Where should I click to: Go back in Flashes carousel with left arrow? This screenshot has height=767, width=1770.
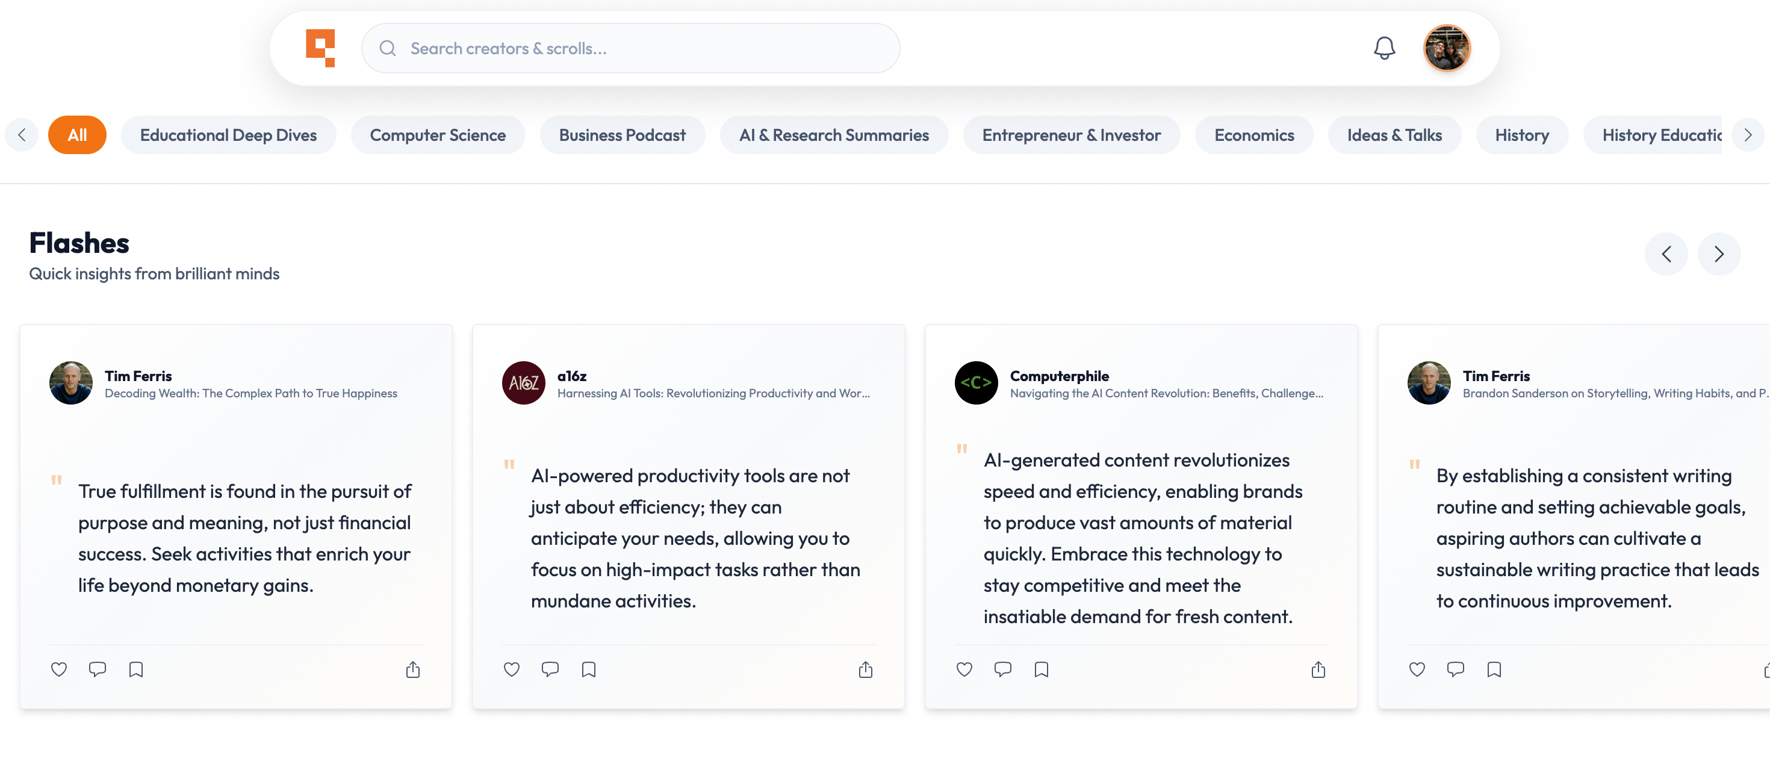1666,253
